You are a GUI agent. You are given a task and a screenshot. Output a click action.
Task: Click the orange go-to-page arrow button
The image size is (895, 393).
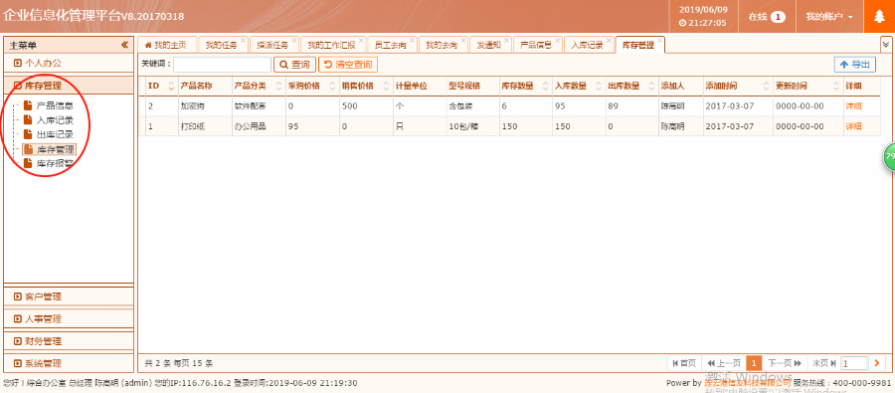tap(876, 363)
